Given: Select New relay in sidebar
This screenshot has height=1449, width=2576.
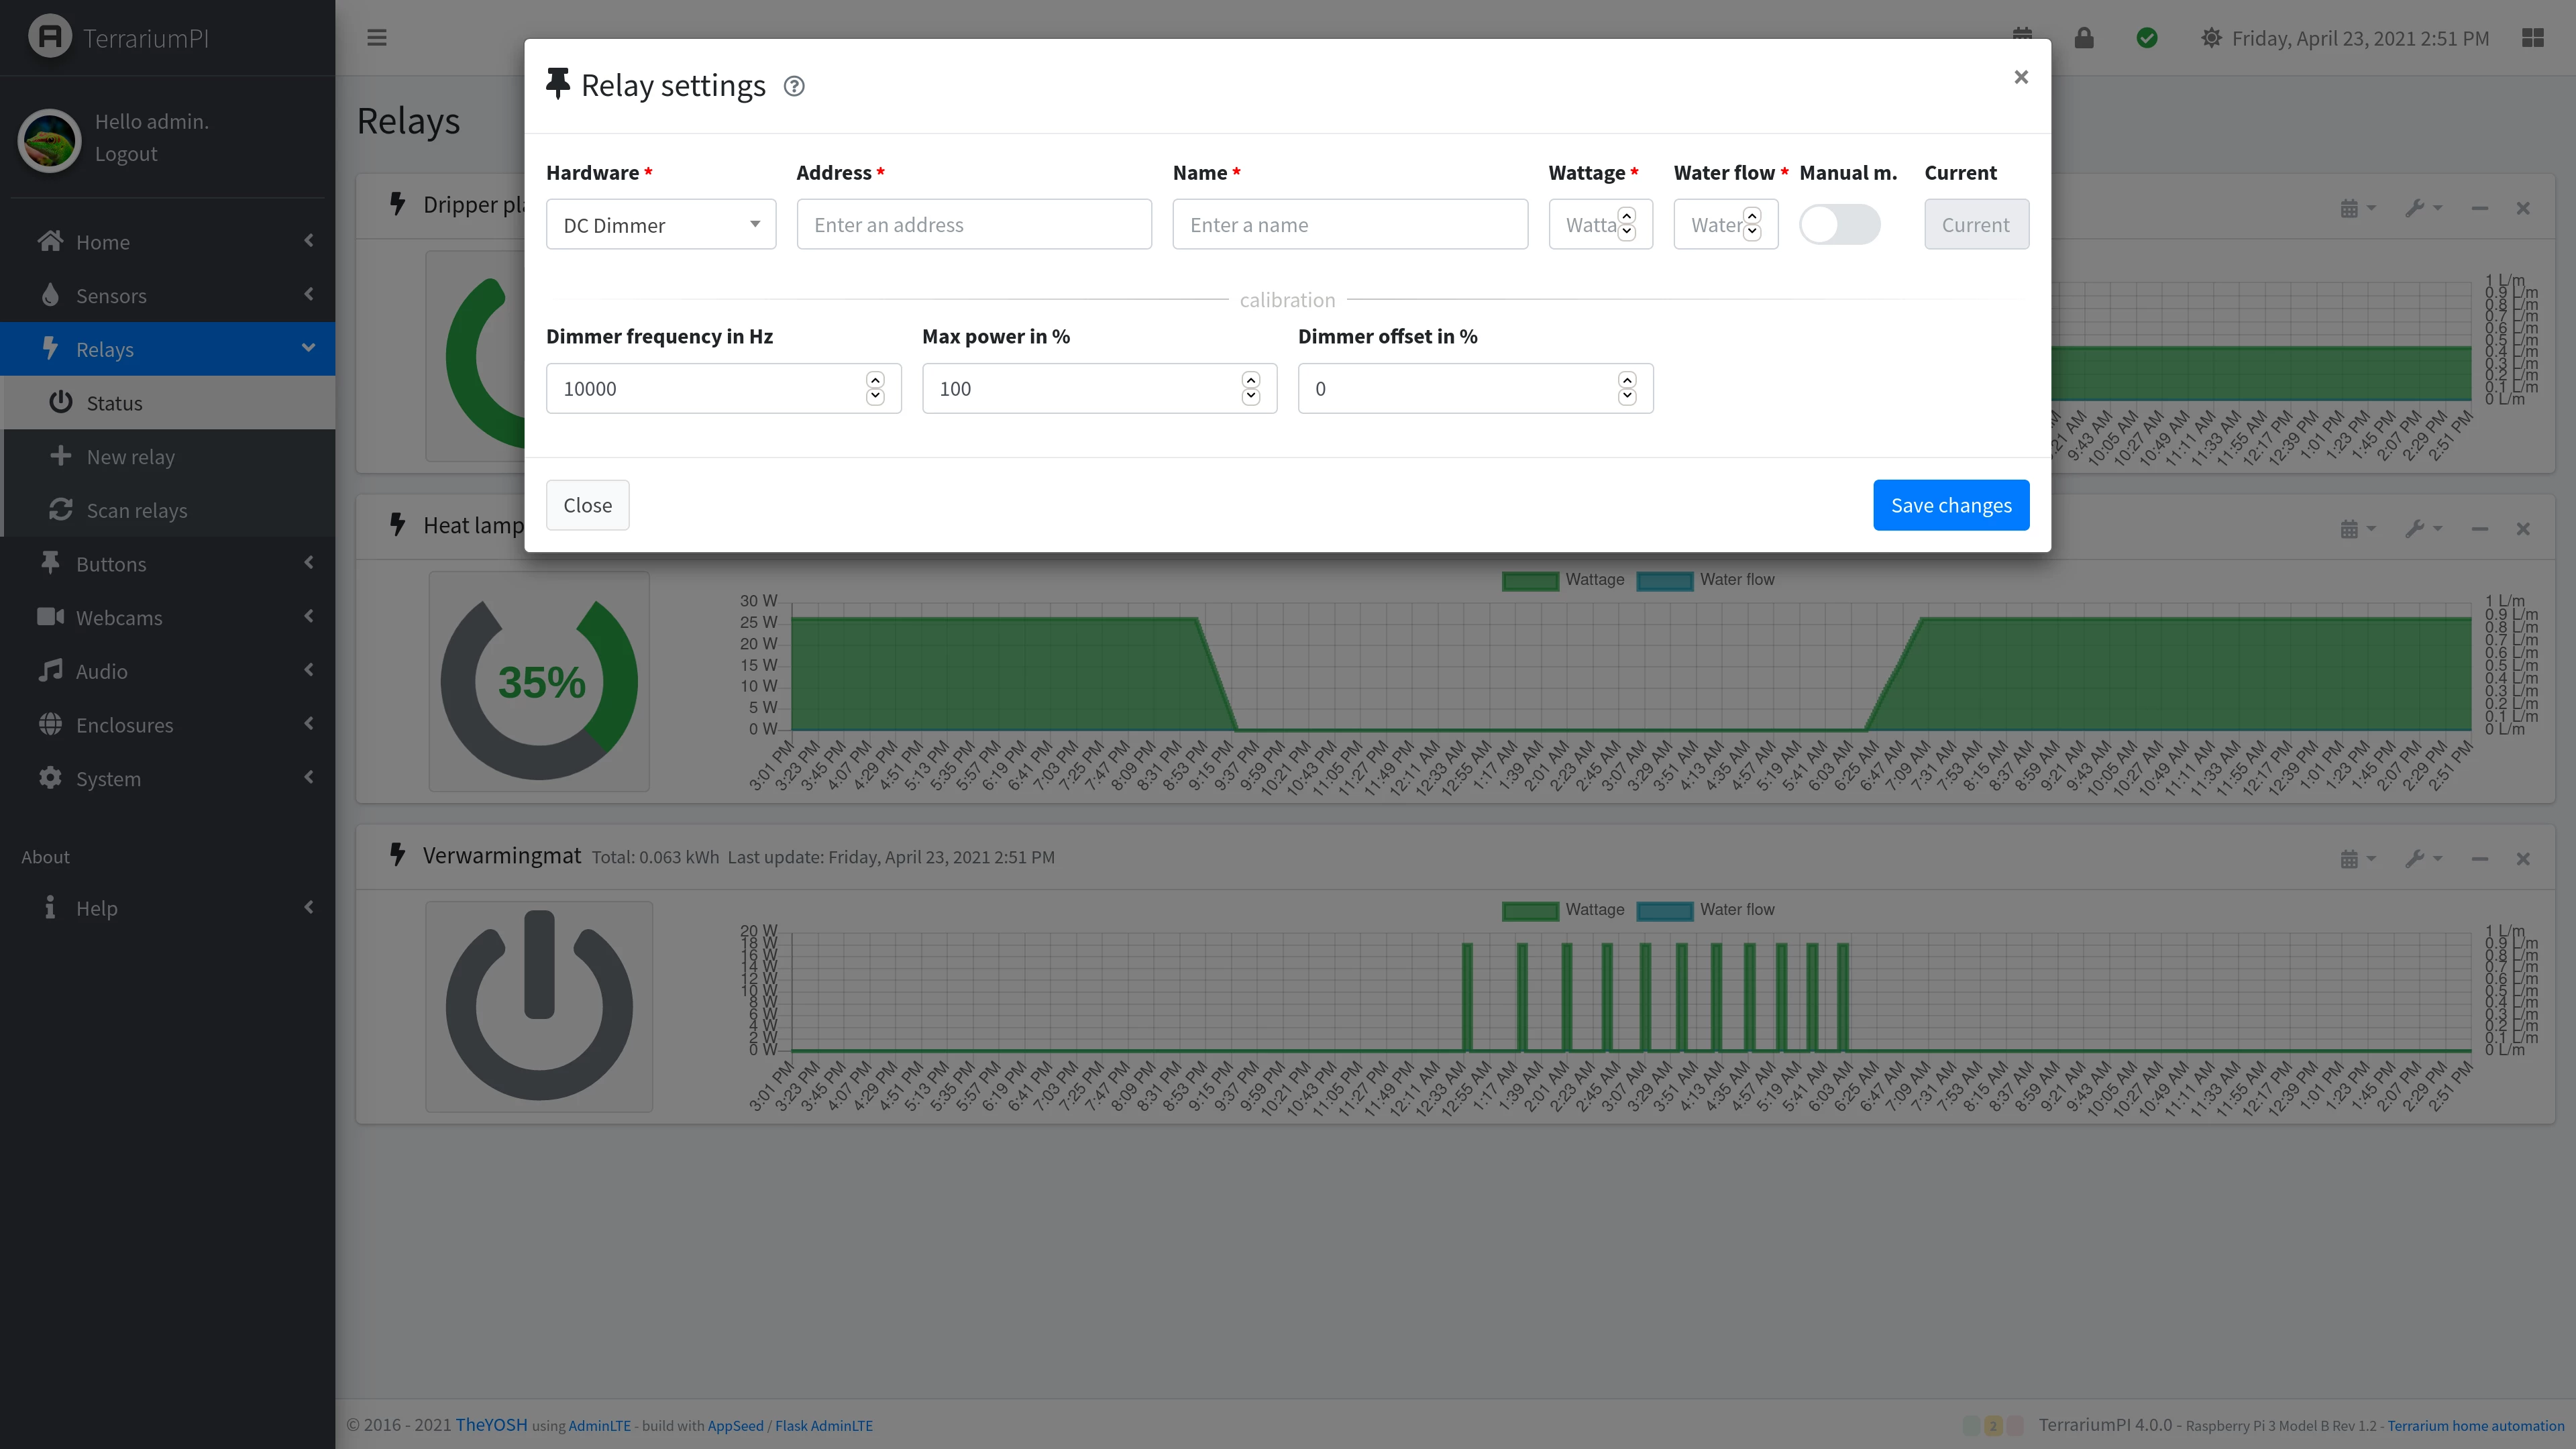Looking at the screenshot, I should point(130,457).
